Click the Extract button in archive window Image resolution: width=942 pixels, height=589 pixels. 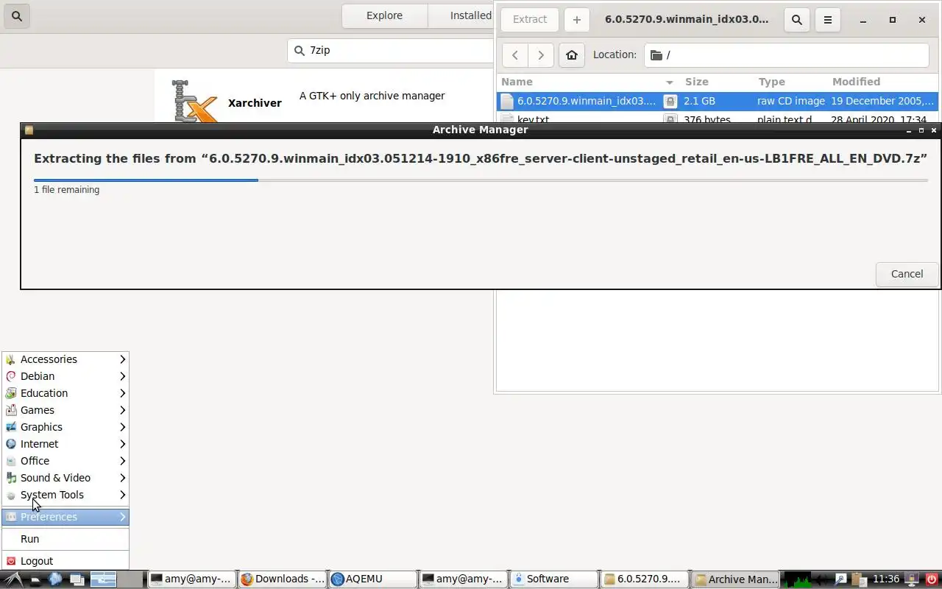coord(530,20)
